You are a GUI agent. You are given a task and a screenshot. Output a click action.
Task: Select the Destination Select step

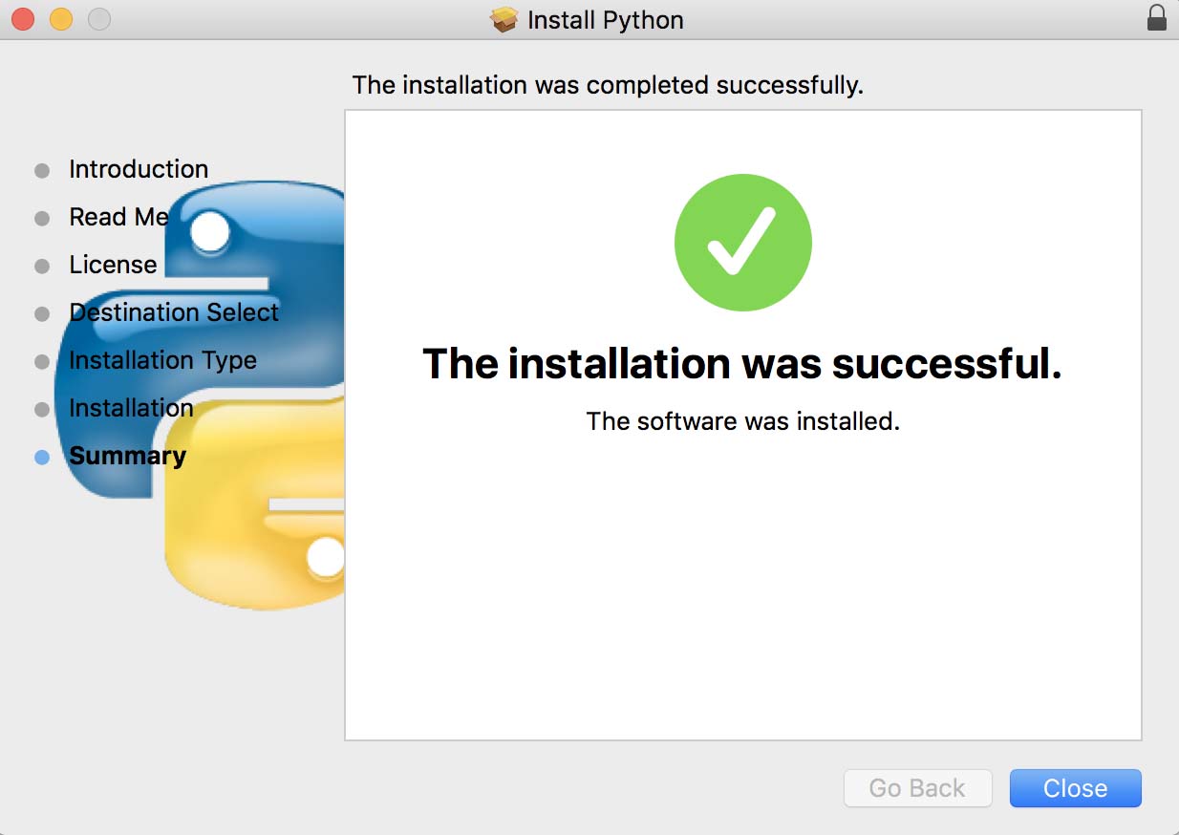(174, 312)
